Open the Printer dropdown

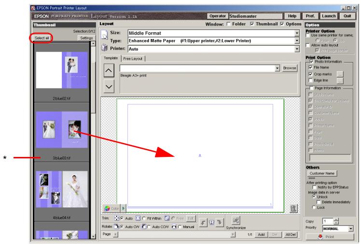tap(297, 49)
